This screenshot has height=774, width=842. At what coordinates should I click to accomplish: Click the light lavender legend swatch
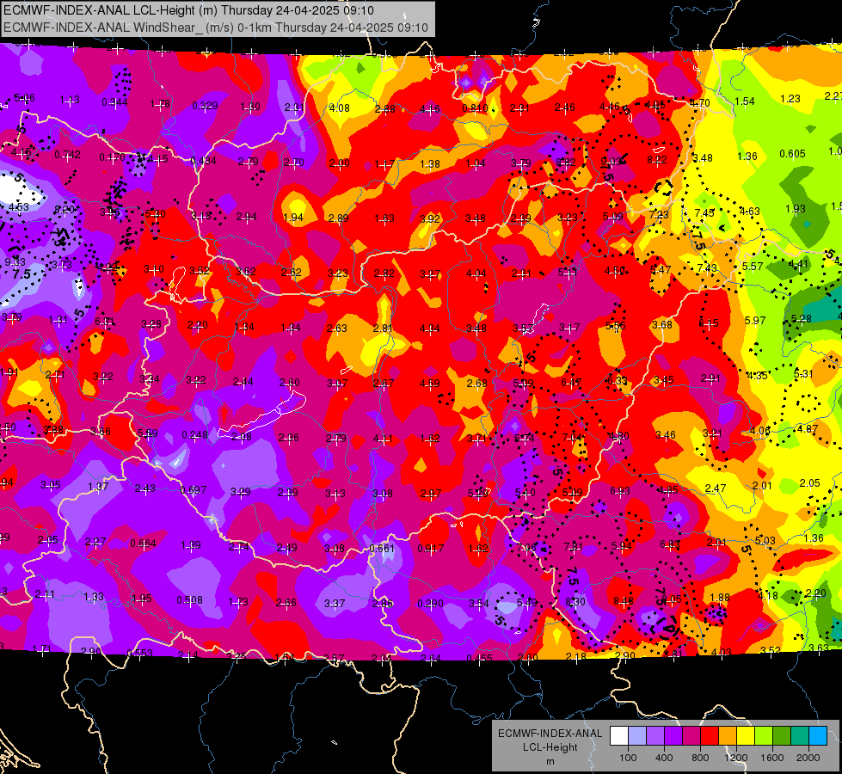point(636,736)
